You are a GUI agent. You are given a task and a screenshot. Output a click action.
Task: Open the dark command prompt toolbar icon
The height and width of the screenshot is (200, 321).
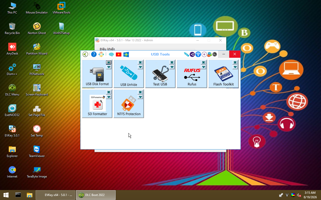(215, 54)
